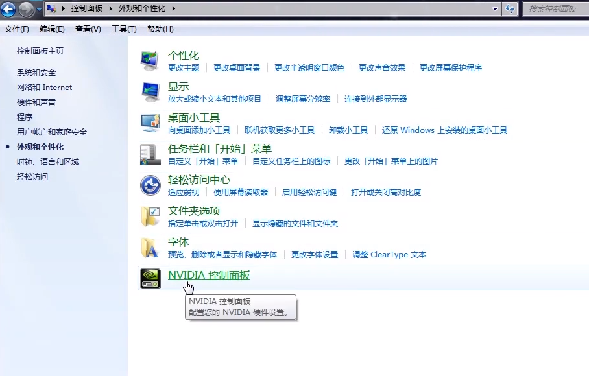Click the Desktop Gadgets icon
Screen dimensions: 589x376
[150, 123]
